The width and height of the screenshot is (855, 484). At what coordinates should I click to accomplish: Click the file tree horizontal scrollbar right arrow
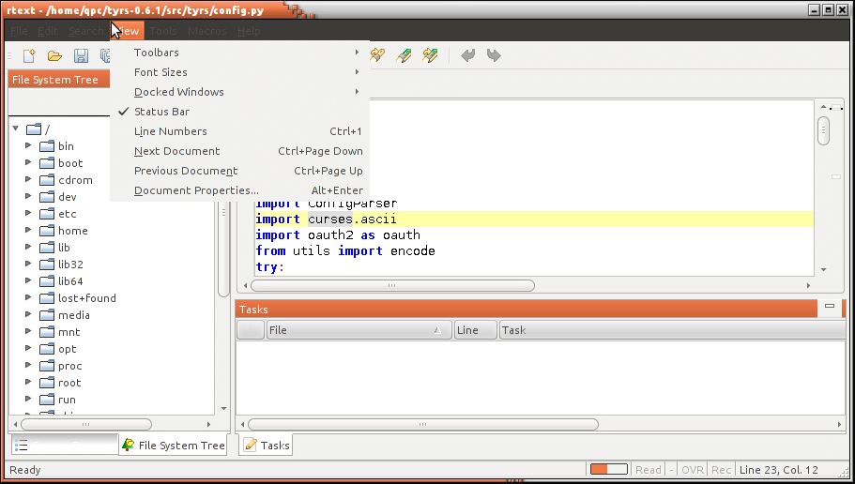[x=208, y=424]
